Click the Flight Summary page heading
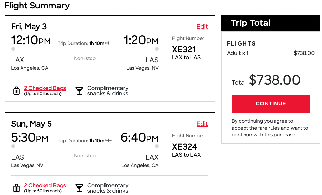Image resolution: width=322 pixels, height=195 pixels. pyautogui.click(x=37, y=6)
